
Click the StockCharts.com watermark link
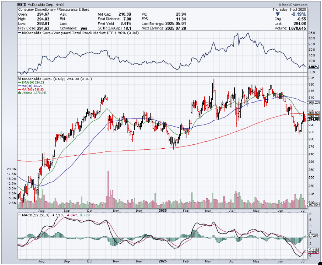click(x=293, y=5)
